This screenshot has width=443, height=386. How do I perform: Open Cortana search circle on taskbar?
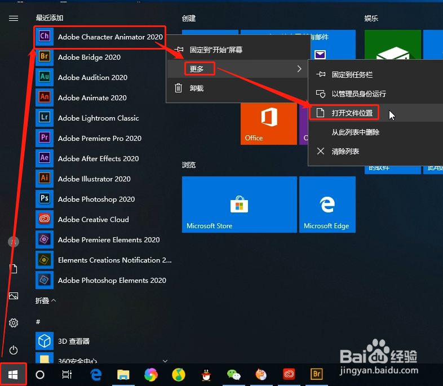click(40, 375)
